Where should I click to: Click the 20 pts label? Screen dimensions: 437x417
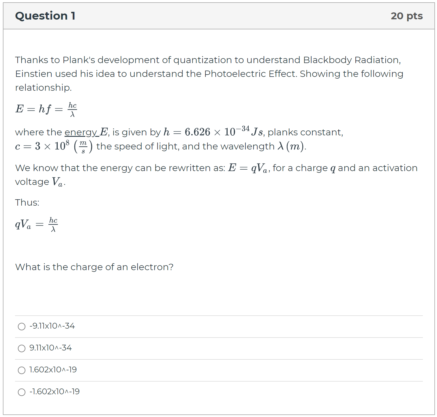pyautogui.click(x=406, y=16)
